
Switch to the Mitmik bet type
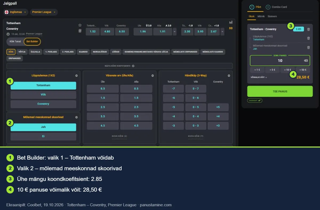tap(261, 17)
